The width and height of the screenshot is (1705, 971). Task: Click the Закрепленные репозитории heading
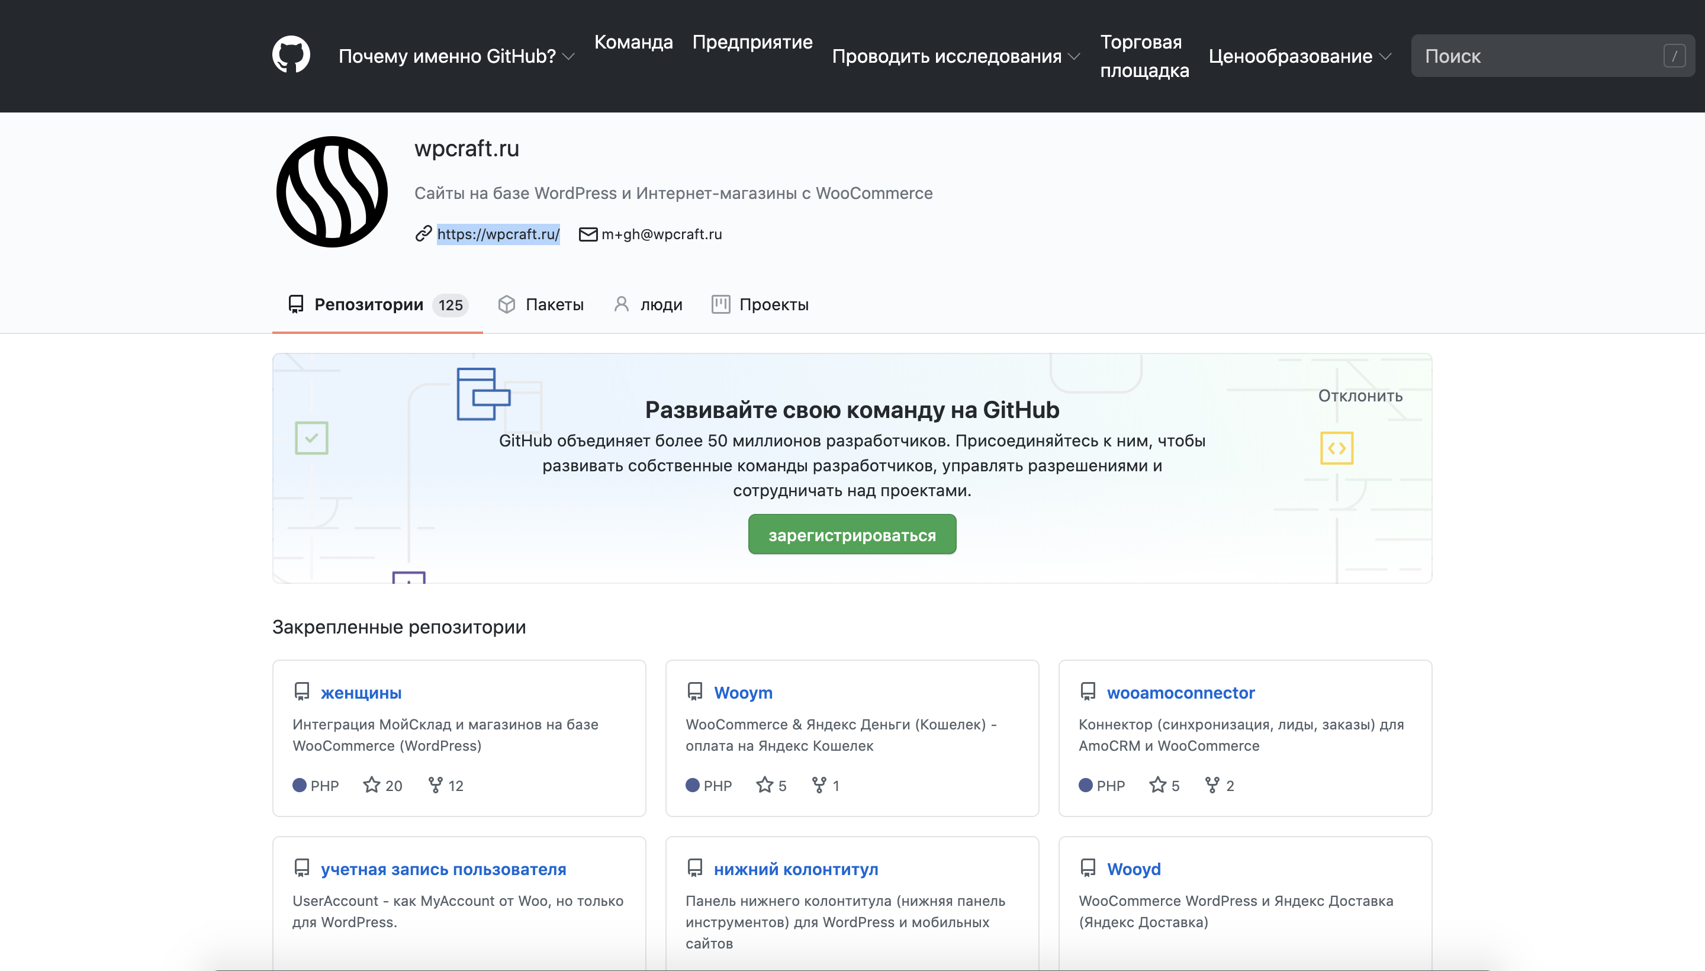point(399,627)
